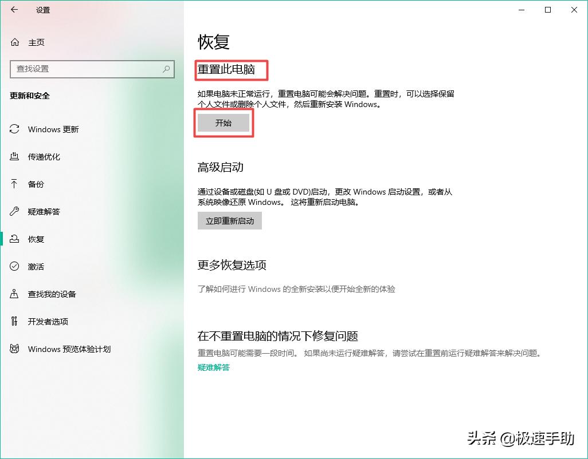Click 立即重新启动 under 高级启动
Image resolution: width=588 pixels, height=459 pixels.
(229, 221)
